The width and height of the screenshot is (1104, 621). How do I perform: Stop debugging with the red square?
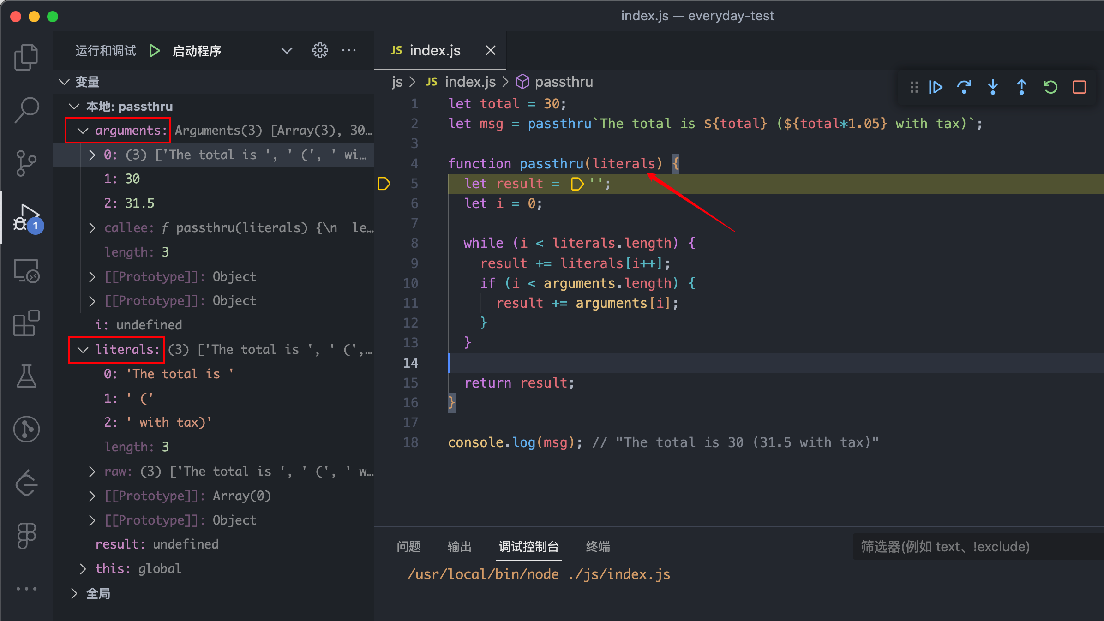pos(1079,87)
